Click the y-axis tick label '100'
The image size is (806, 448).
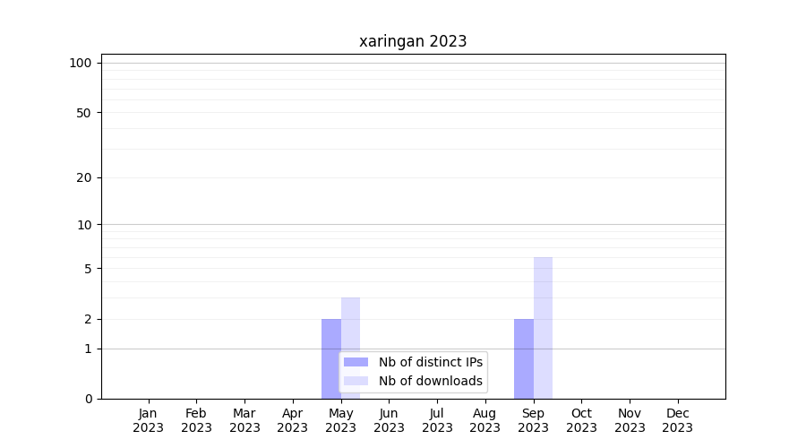81,63
